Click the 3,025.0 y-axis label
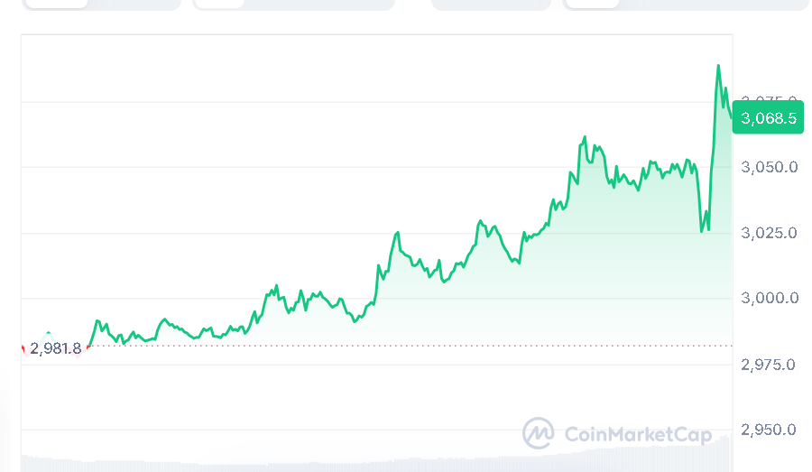The width and height of the screenshot is (812, 472). (770, 233)
